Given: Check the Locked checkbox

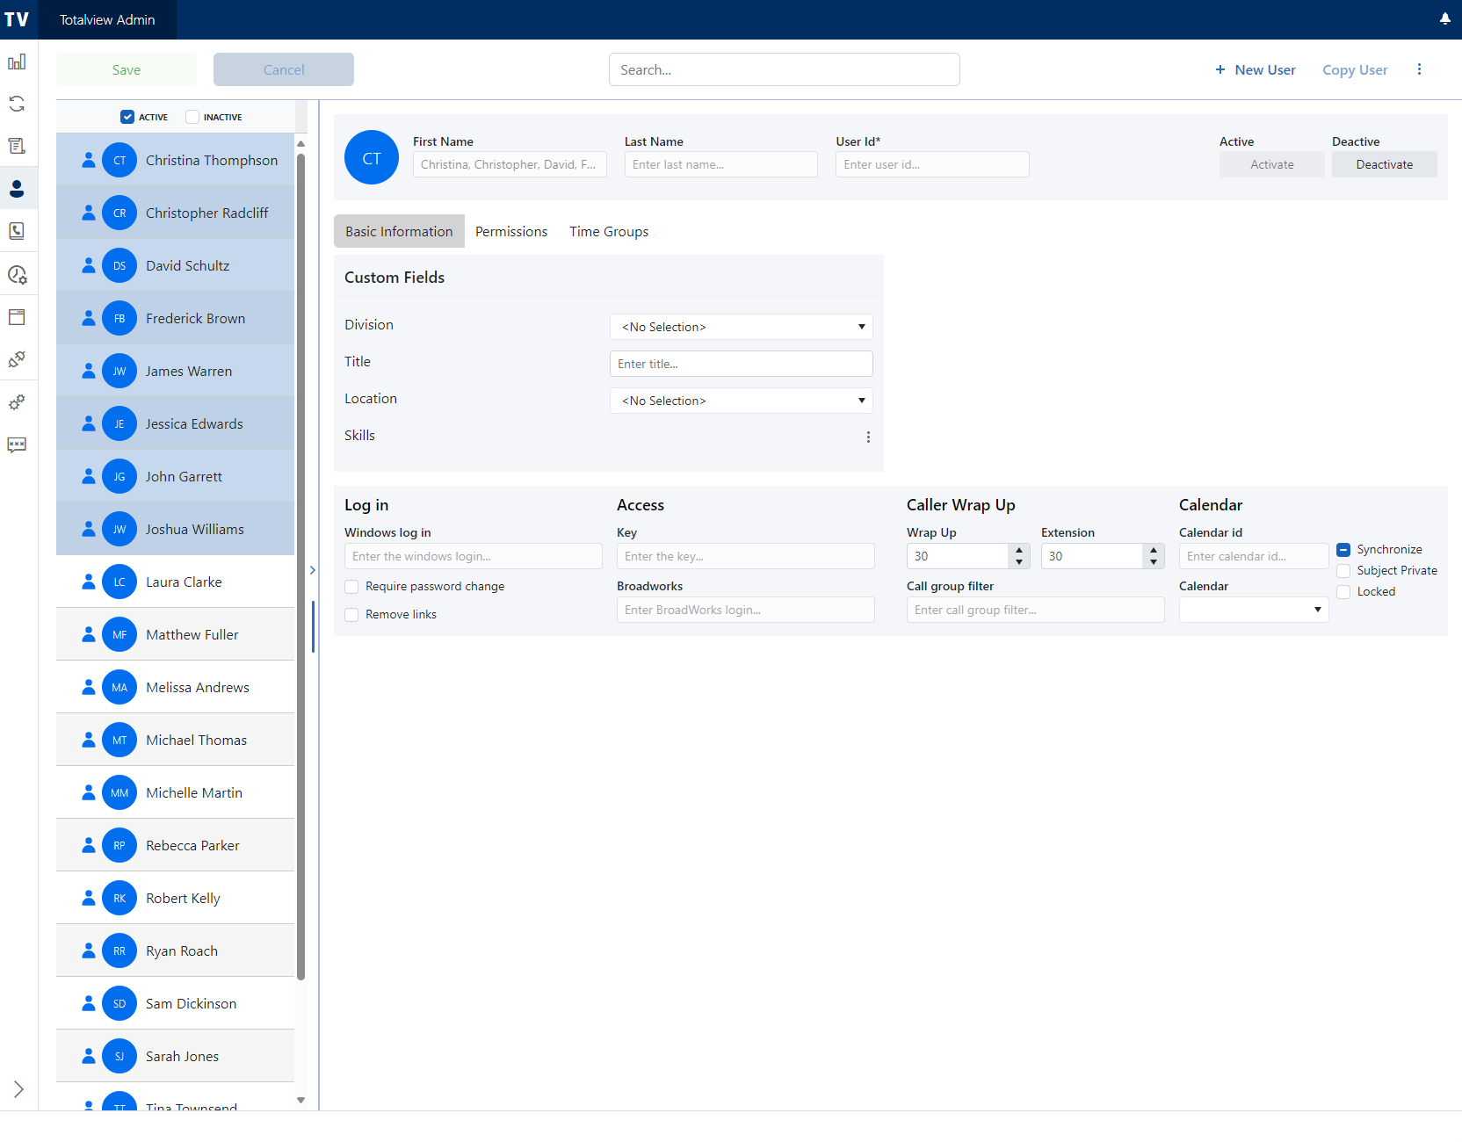Looking at the screenshot, I should 1343,592.
